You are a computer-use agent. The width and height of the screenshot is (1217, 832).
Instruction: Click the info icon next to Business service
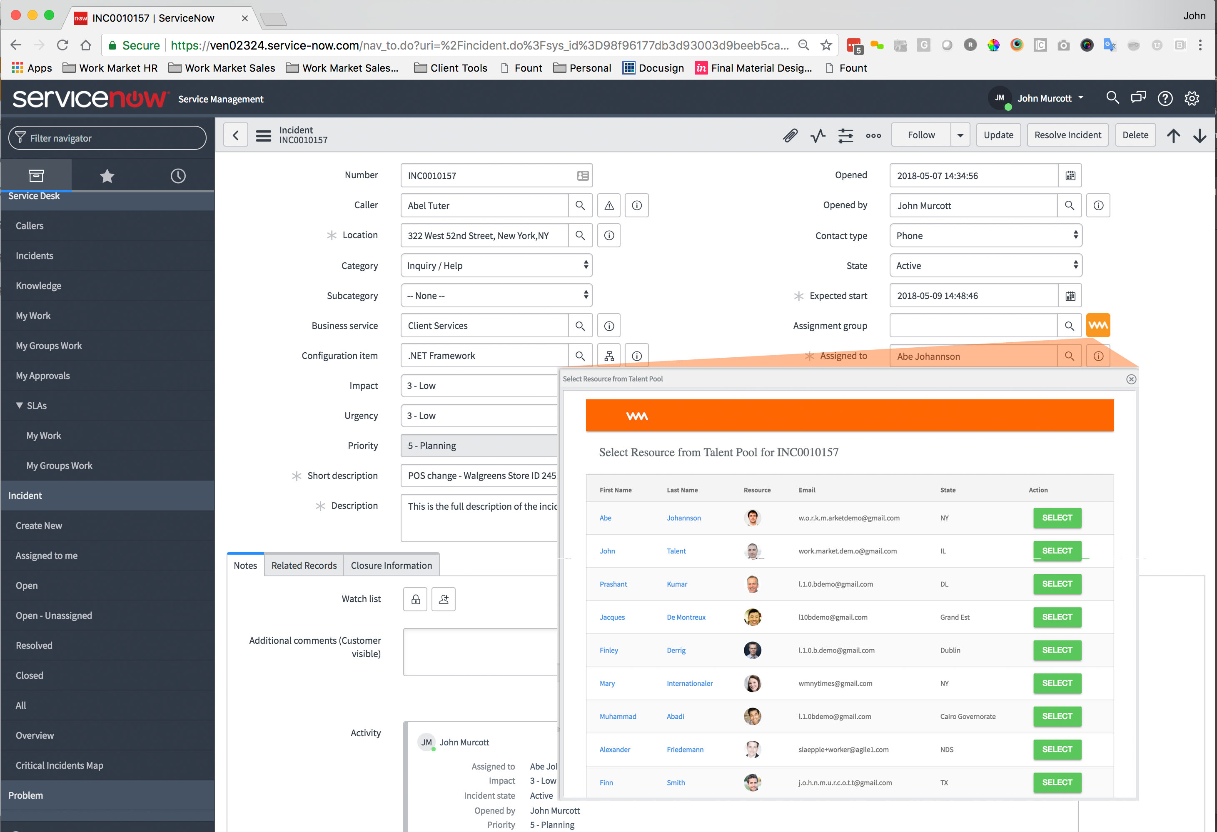609,324
